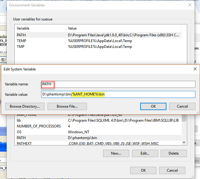Close the Edit System Variable dialog

click(x=195, y=69)
